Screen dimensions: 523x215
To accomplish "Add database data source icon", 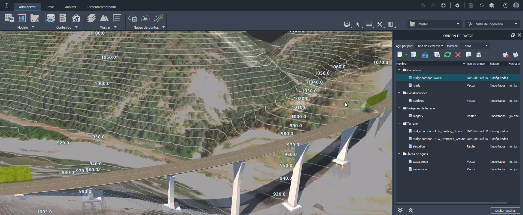I will click(x=414, y=55).
